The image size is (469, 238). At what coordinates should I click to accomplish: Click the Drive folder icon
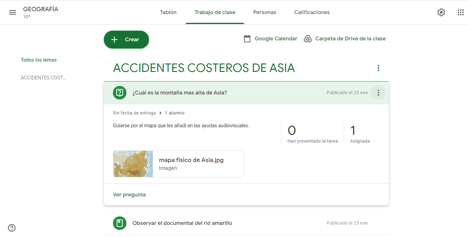(x=308, y=39)
